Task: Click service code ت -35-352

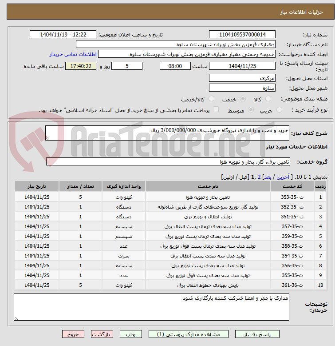Action: coord(292,207)
